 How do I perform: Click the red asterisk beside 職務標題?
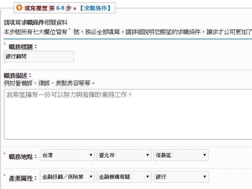coord(5,45)
